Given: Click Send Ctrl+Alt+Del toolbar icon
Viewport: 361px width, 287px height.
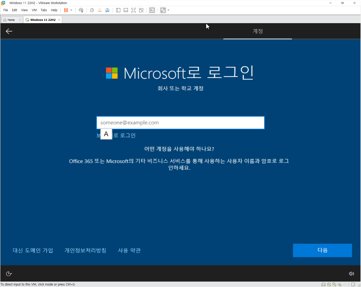Looking at the screenshot, I should click(x=81, y=10).
